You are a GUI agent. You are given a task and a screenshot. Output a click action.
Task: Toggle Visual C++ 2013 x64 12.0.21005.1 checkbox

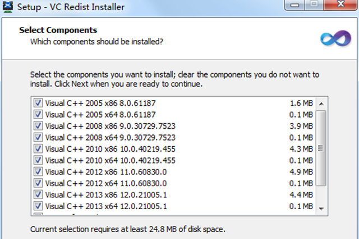pos(38,206)
